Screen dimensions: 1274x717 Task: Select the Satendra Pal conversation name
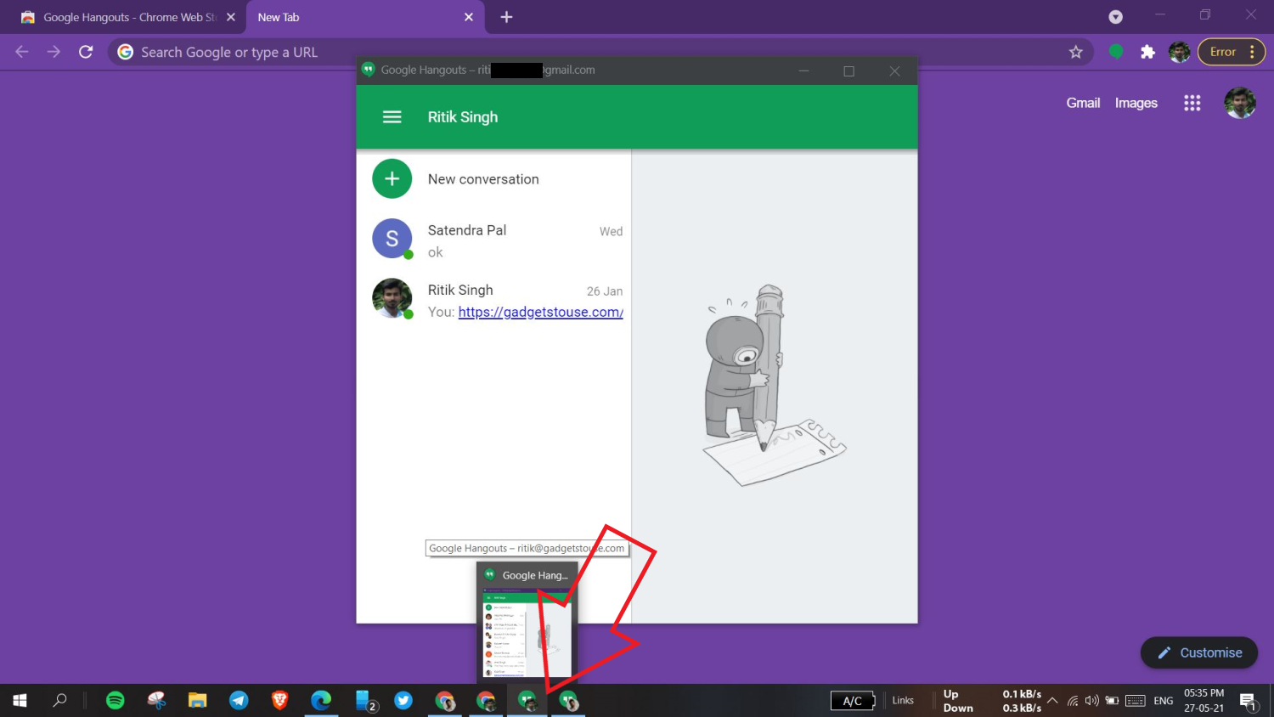[x=467, y=230]
